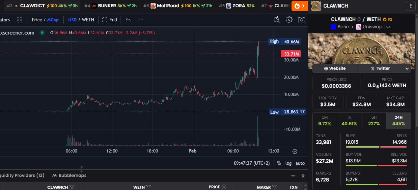Open the Website link
Image resolution: width=418 pixels, height=190 pixels.
tap(335, 68)
